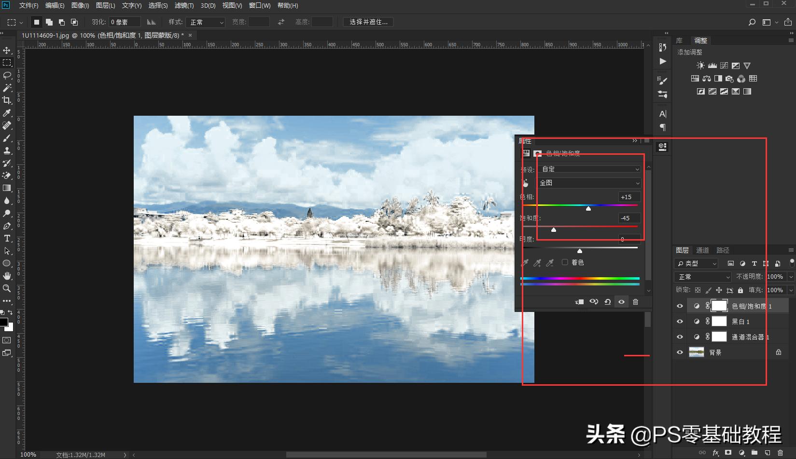Image resolution: width=796 pixels, height=459 pixels.
Task: Select the Lasso tool
Action: pyautogui.click(x=7, y=75)
